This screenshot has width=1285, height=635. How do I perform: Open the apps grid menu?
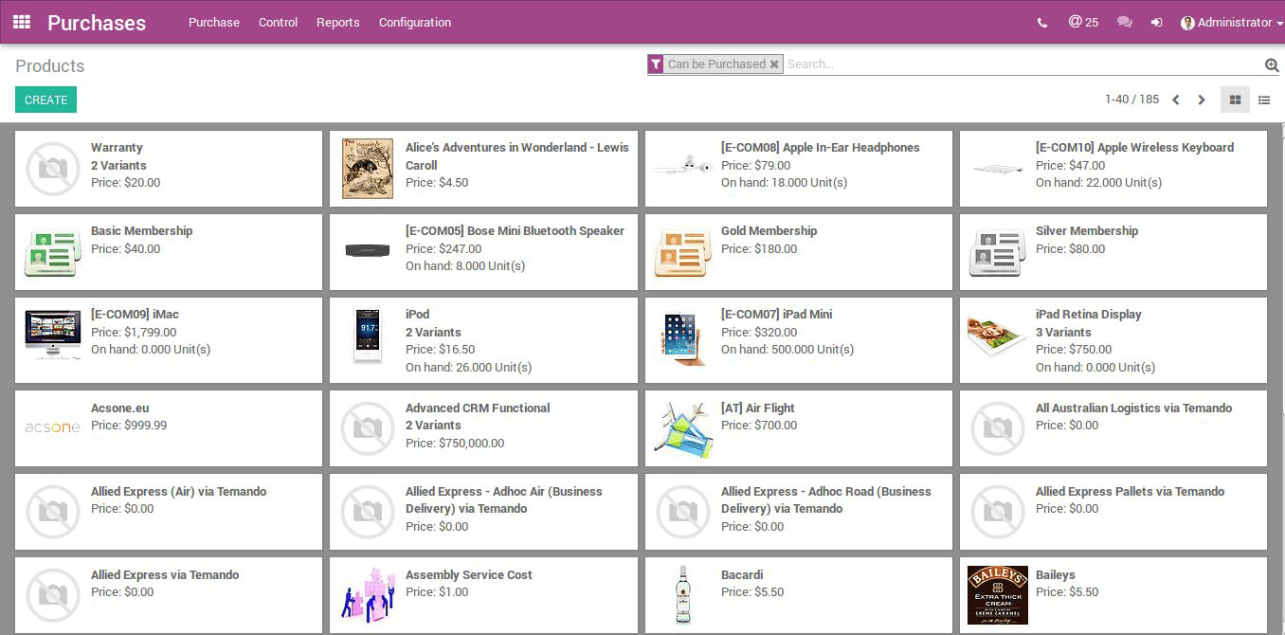pyautogui.click(x=21, y=22)
